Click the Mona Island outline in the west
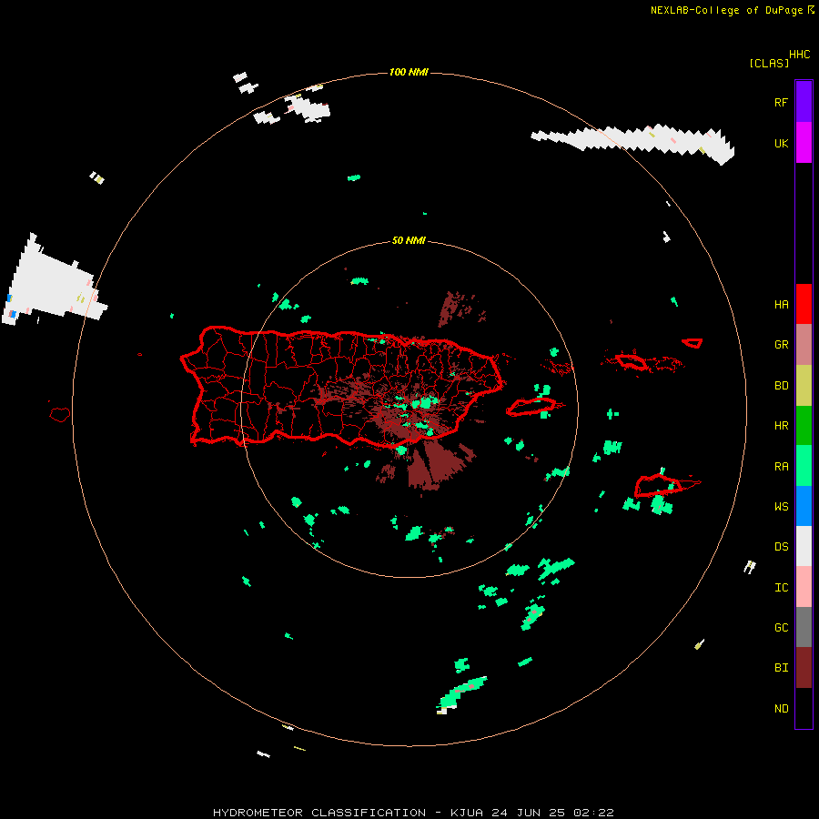 [x=60, y=415]
